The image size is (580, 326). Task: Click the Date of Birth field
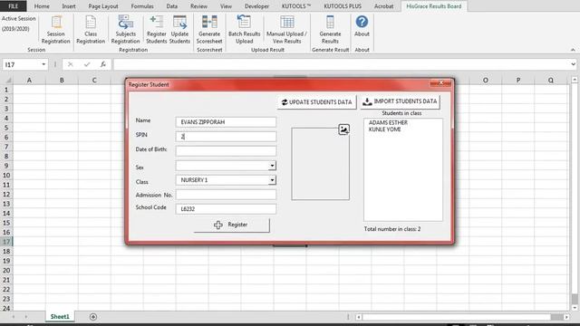[x=226, y=151]
